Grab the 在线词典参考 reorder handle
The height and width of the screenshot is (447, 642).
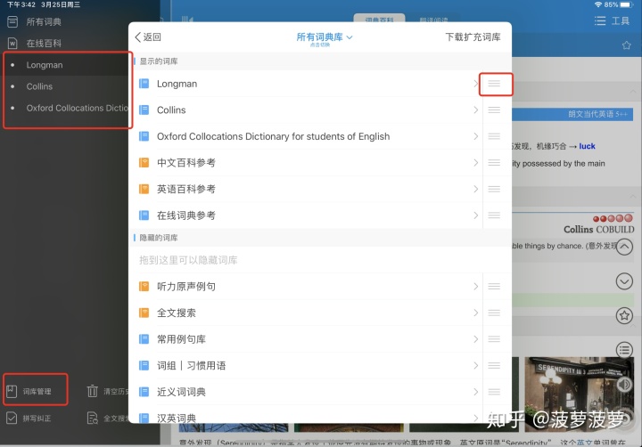click(x=494, y=215)
